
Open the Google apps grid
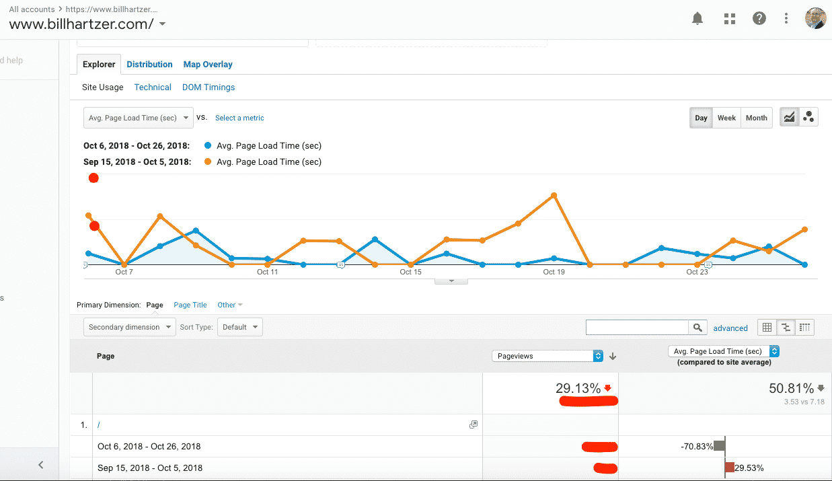[x=729, y=19]
